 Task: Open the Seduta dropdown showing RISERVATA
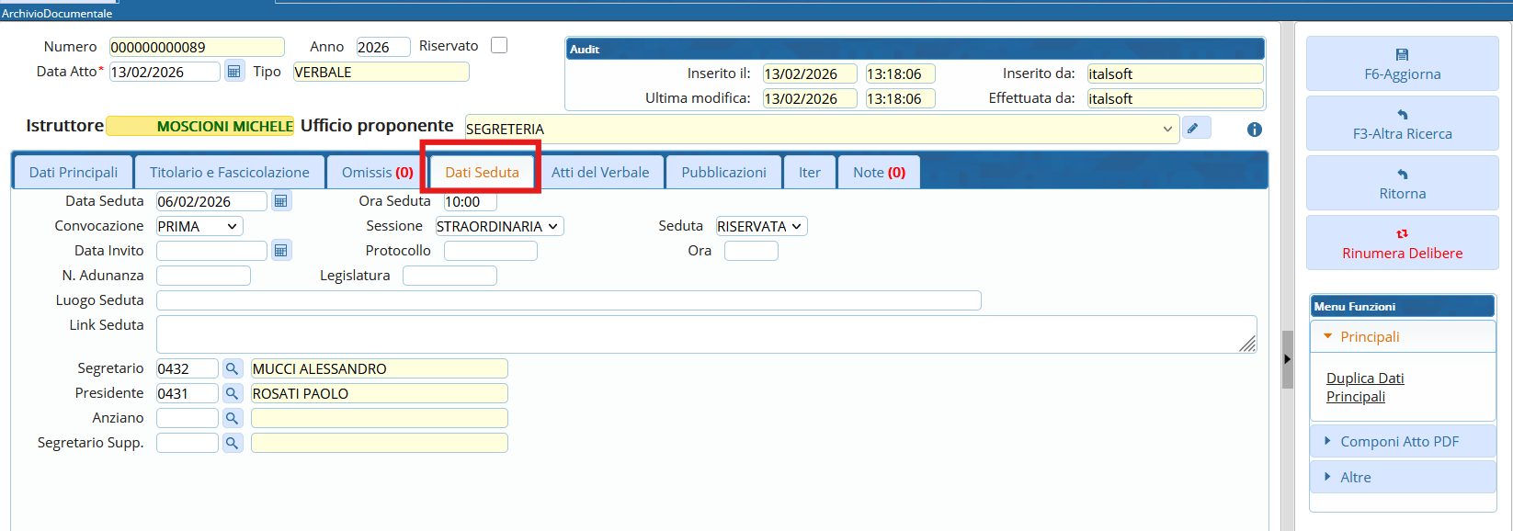pos(760,226)
